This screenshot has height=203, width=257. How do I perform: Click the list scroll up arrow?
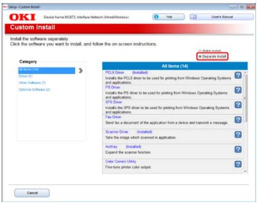245,72
